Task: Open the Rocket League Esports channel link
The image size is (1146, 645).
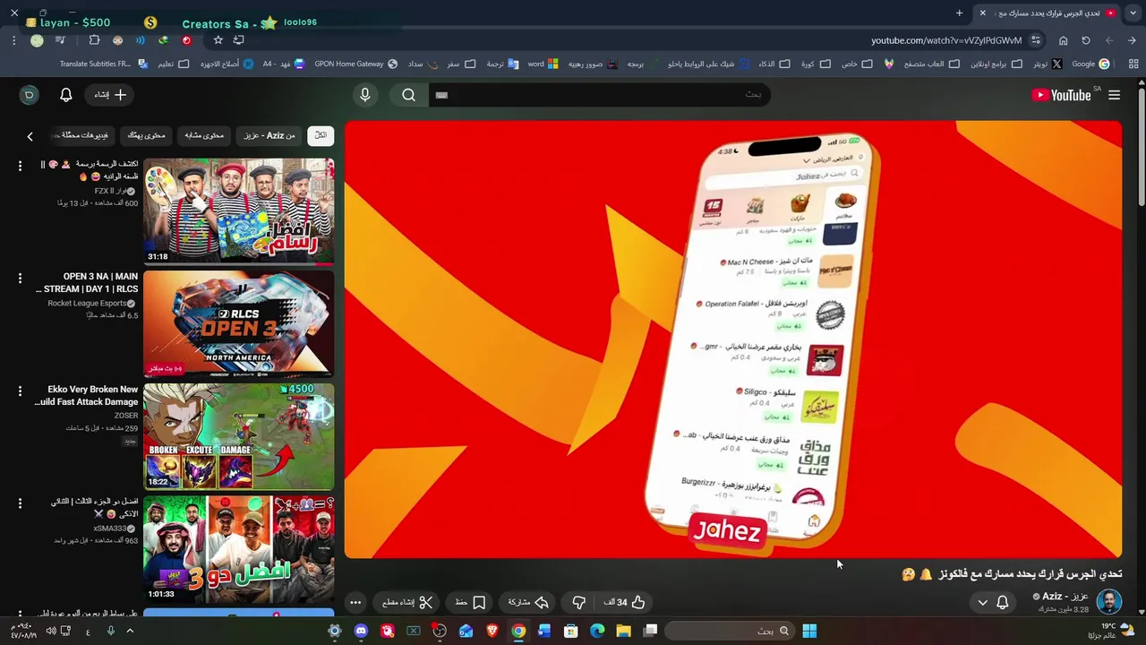Action: point(87,304)
